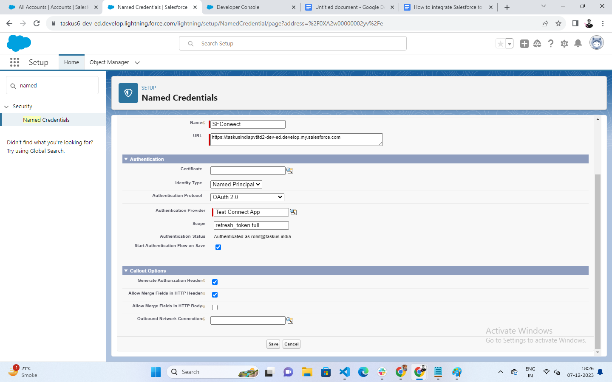This screenshot has height=382, width=612.
Task: Open the Salesforce Help question mark
Action: click(551, 43)
